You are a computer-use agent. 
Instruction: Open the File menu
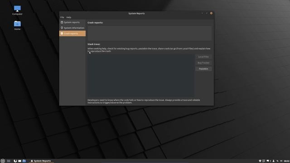click(62, 17)
